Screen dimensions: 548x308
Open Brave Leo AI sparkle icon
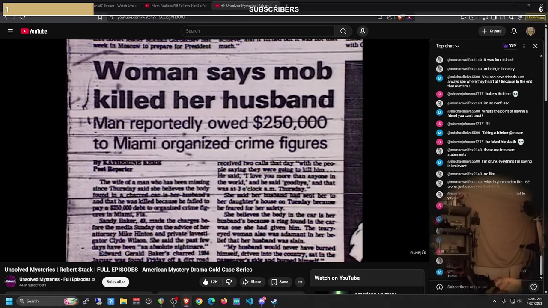pos(511,17)
